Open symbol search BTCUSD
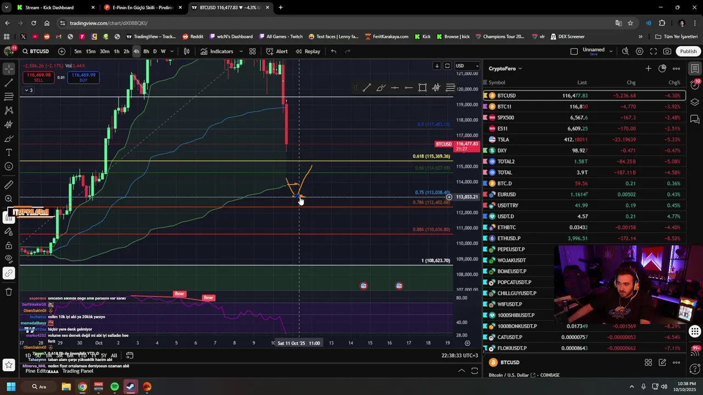The width and height of the screenshot is (703, 395). [36, 51]
